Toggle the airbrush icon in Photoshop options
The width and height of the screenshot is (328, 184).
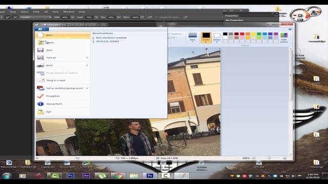pos(150,17)
